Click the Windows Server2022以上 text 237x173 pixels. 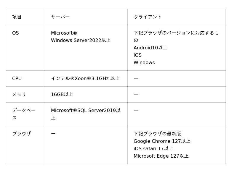[x=81, y=41]
